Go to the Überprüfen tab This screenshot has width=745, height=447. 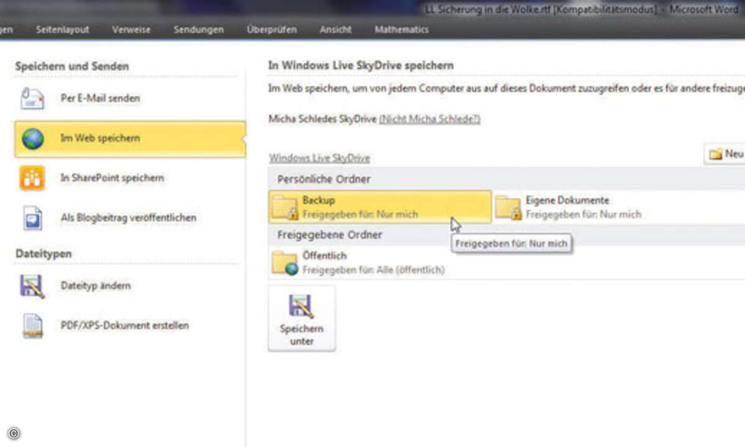click(271, 29)
